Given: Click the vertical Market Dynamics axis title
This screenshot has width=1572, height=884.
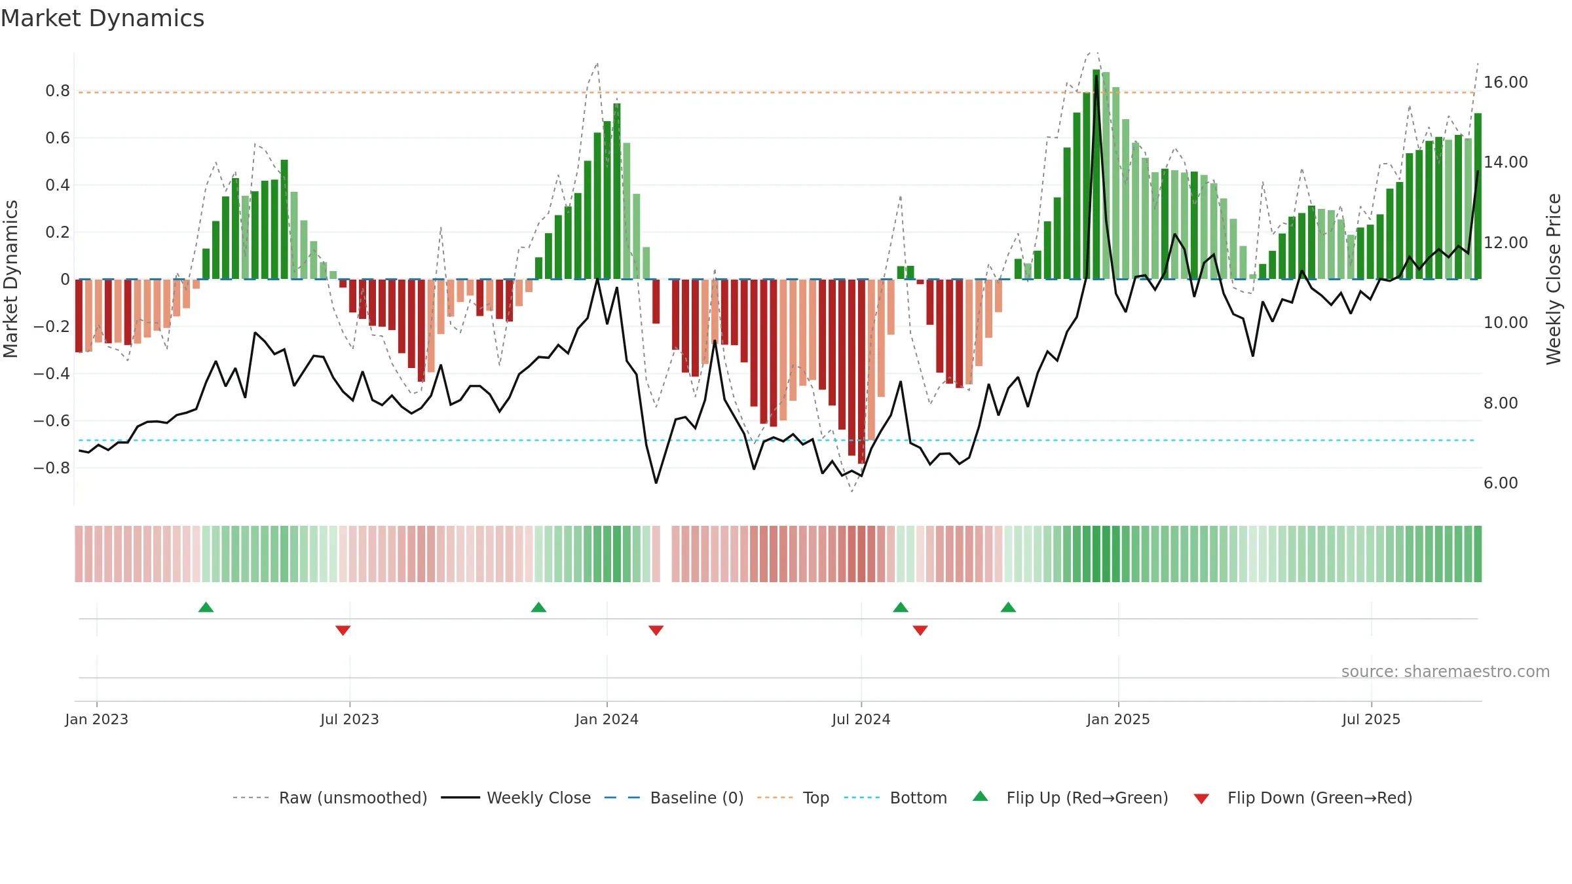Looking at the screenshot, I should (x=10, y=279).
